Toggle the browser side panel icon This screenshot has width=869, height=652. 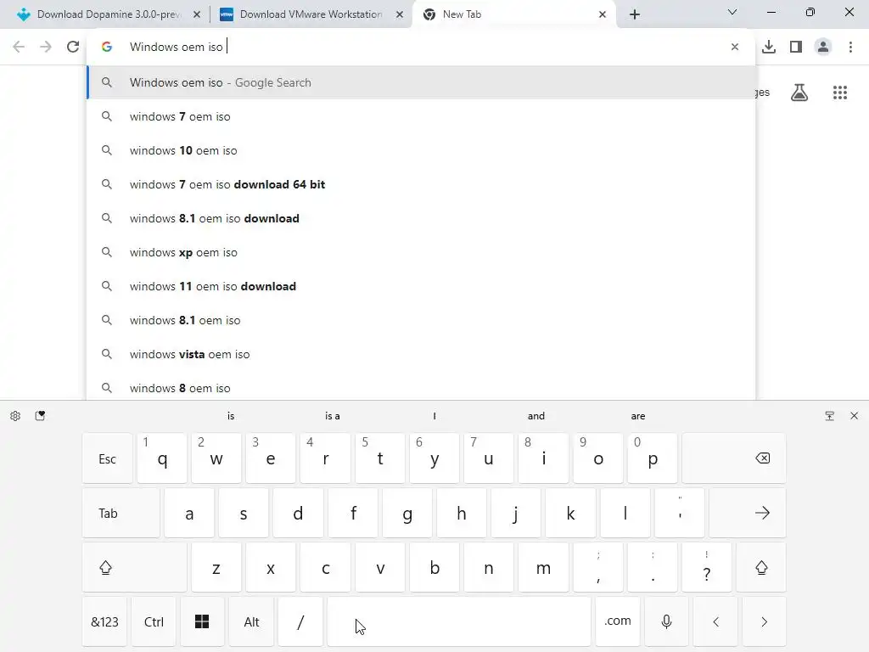[796, 47]
